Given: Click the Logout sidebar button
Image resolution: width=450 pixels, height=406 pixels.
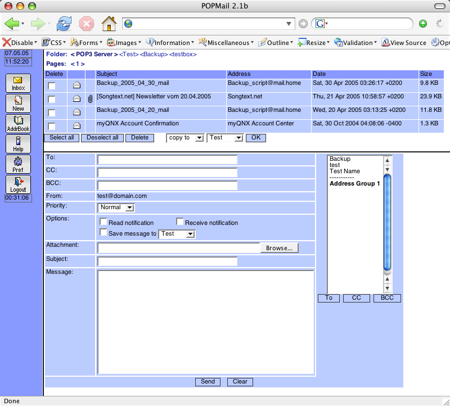Looking at the screenshot, I should click(18, 184).
